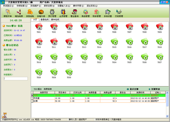Switch to the 豪华包间 tab

coord(55,20)
